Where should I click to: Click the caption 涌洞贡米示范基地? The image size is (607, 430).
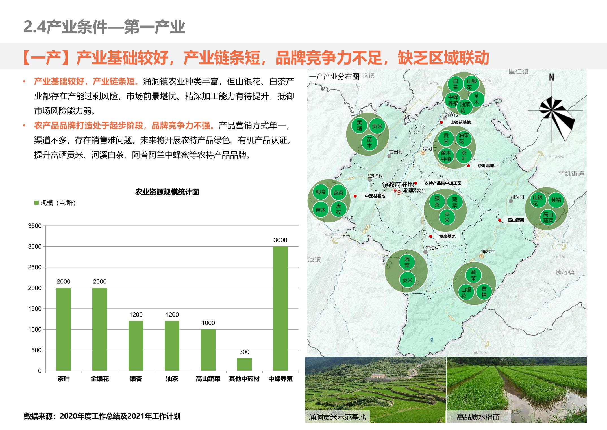(x=337, y=417)
